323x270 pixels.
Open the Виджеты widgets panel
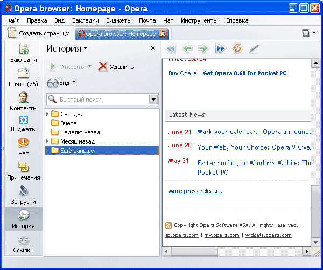pos(24,124)
